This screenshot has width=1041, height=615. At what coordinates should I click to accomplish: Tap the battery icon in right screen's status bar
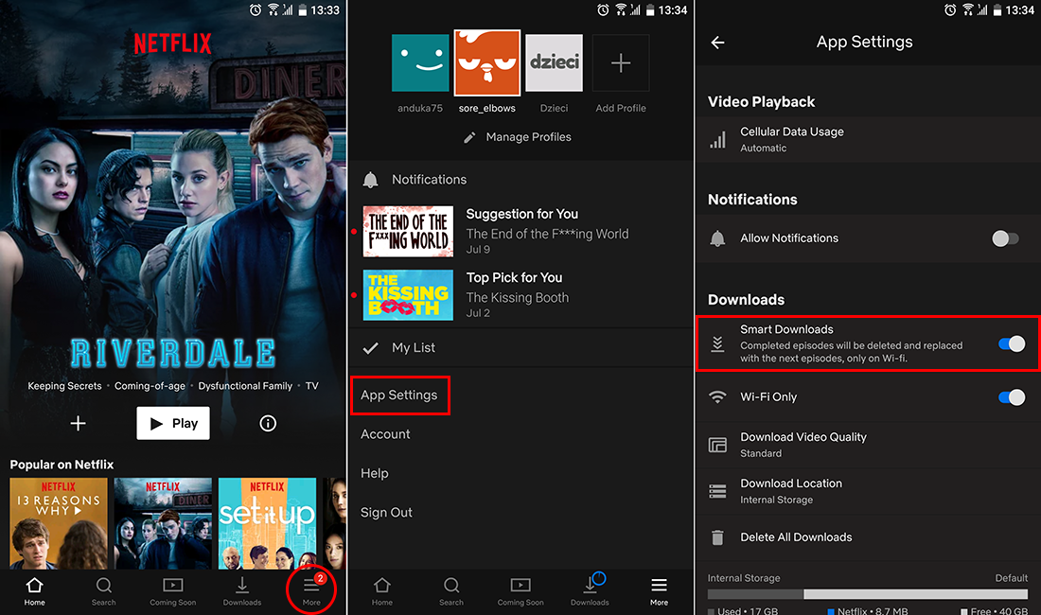(997, 10)
